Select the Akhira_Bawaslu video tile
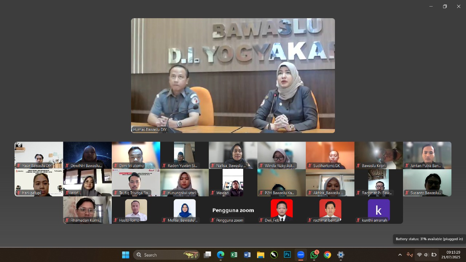Viewport: 466px width, 262px height. 330,183
